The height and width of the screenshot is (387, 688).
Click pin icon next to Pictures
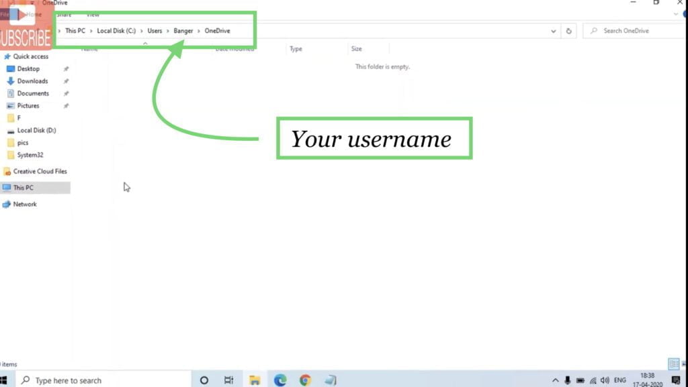click(66, 105)
